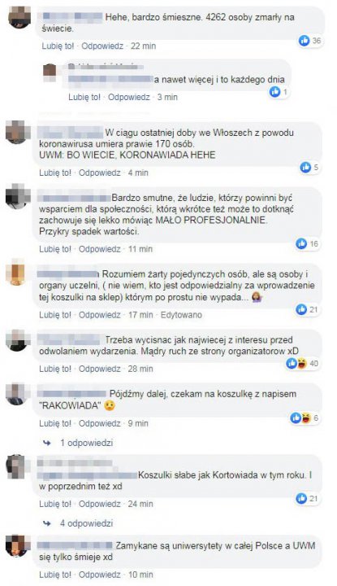The image size is (337, 586).
Task: Click 'Lubię to!' under the 24 min comment
Action: [x=55, y=504]
